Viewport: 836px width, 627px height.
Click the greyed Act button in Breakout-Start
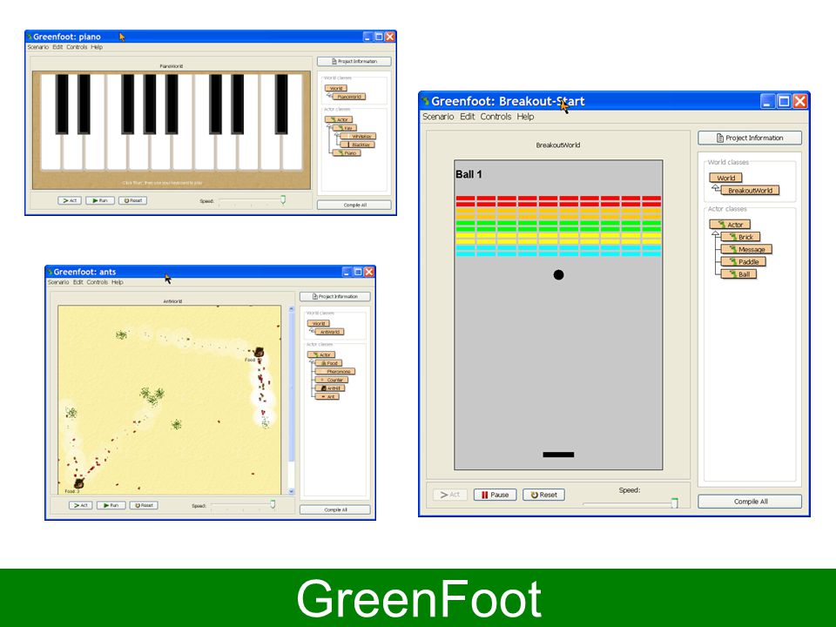449,495
